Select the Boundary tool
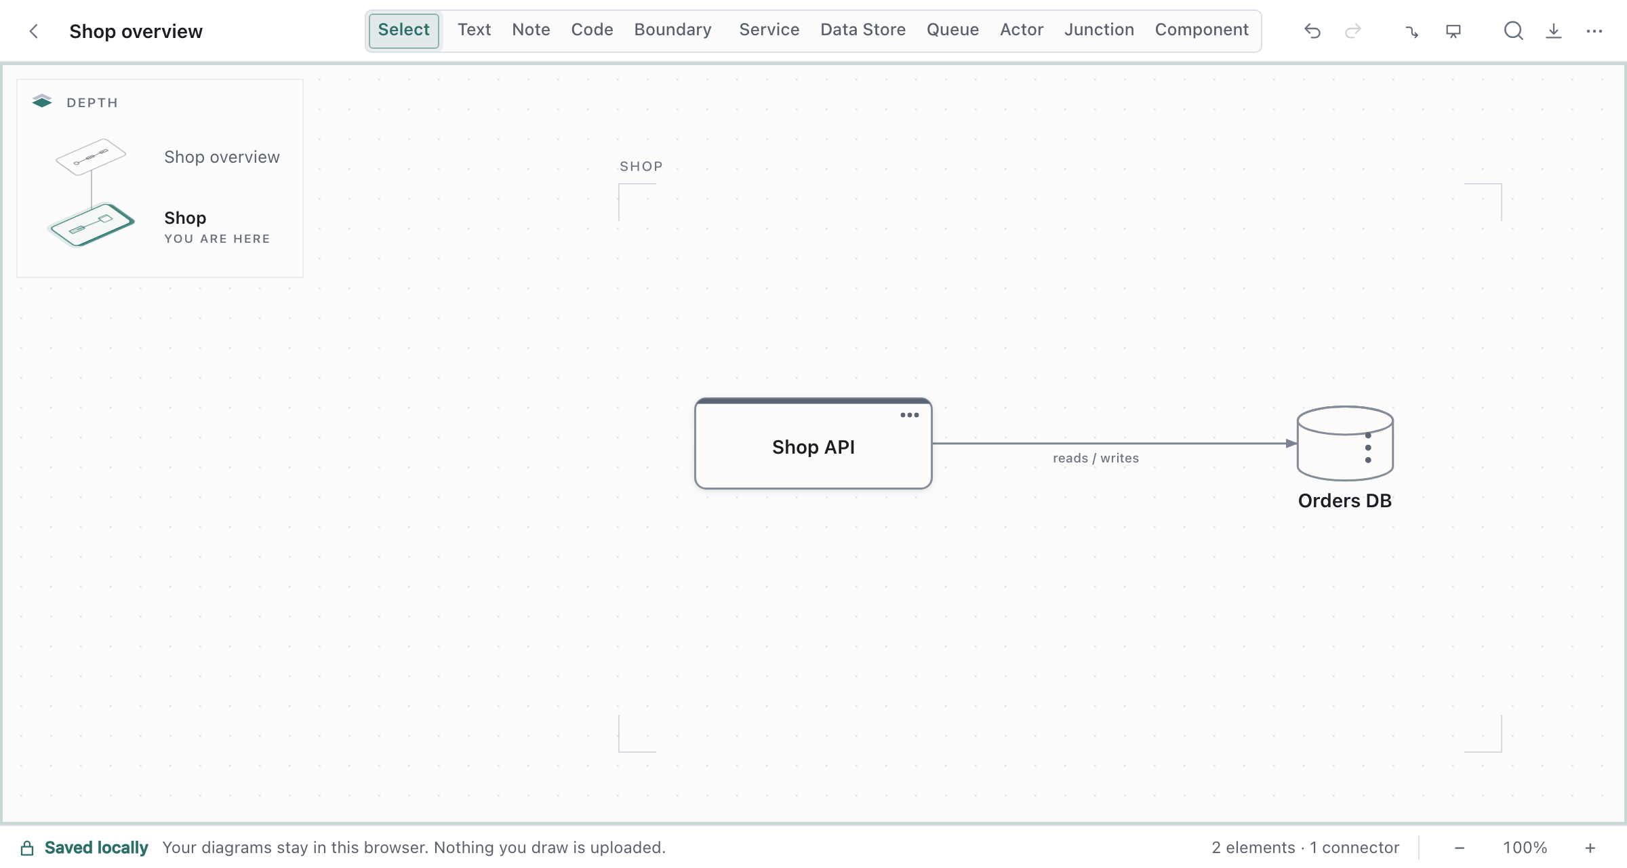The height and width of the screenshot is (868, 1627). tap(673, 31)
